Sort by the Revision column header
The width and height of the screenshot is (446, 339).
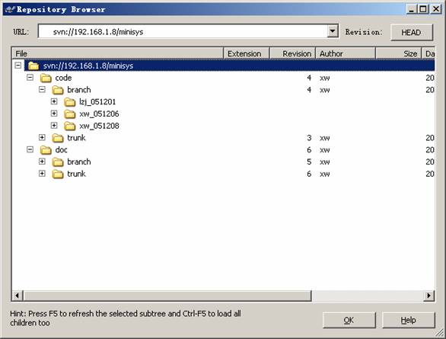[x=292, y=53]
